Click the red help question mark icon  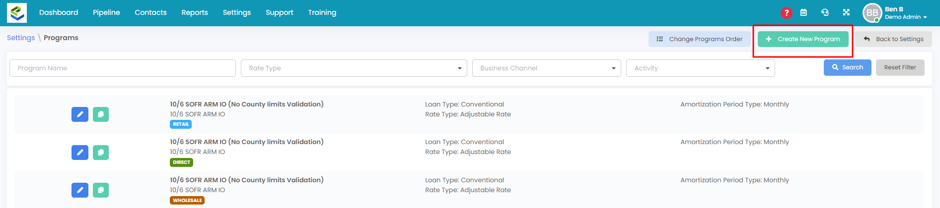[786, 13]
